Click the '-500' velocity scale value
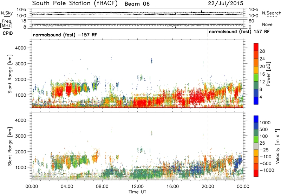 pyautogui.click(x=265, y=164)
